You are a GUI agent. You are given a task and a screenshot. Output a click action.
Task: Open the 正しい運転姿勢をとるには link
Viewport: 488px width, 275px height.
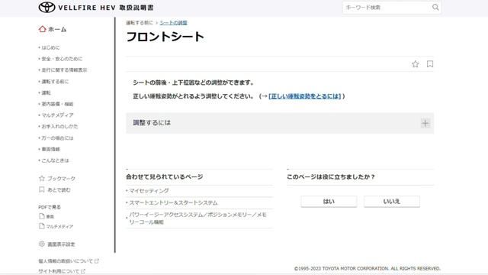coord(305,96)
